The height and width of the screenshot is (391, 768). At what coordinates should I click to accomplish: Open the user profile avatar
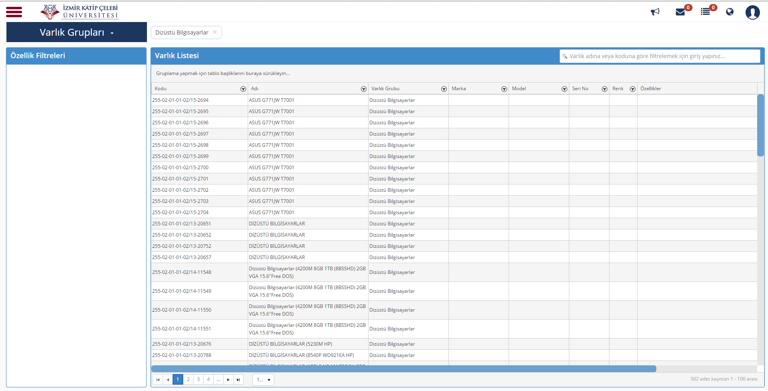point(753,12)
